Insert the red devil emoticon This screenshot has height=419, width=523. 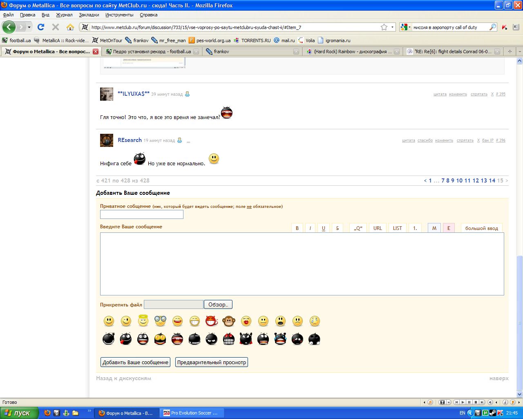[x=212, y=321]
